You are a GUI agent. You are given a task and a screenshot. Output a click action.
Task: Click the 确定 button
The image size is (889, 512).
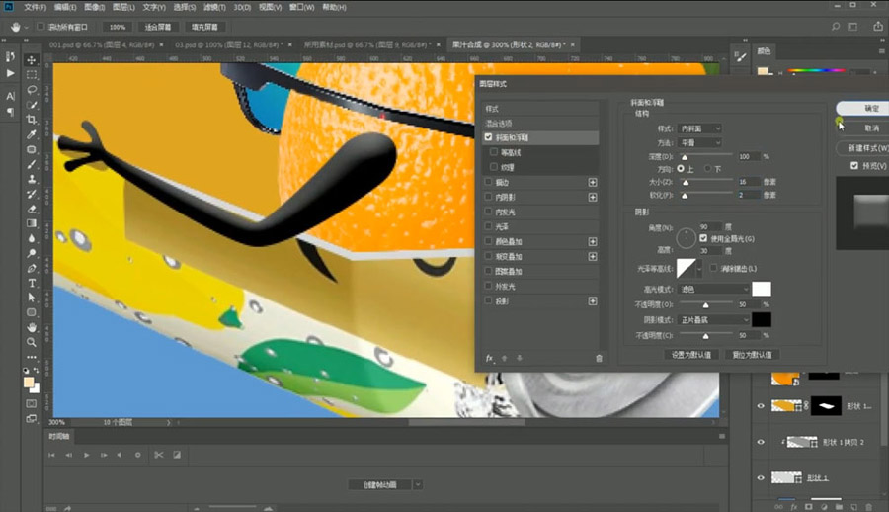871,108
